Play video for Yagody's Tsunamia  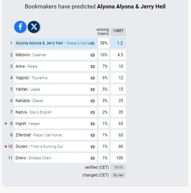[x=93, y=78]
